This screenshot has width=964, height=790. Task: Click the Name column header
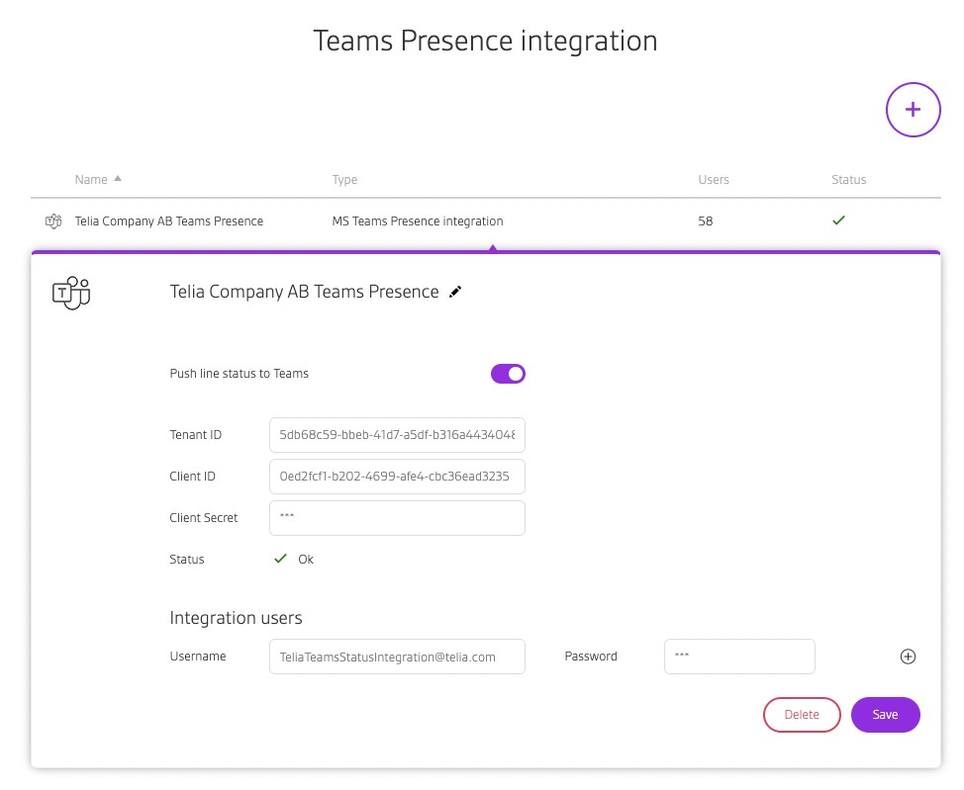pyautogui.click(x=91, y=179)
